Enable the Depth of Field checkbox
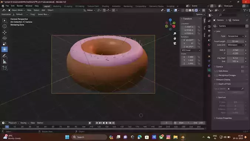 click(217, 84)
